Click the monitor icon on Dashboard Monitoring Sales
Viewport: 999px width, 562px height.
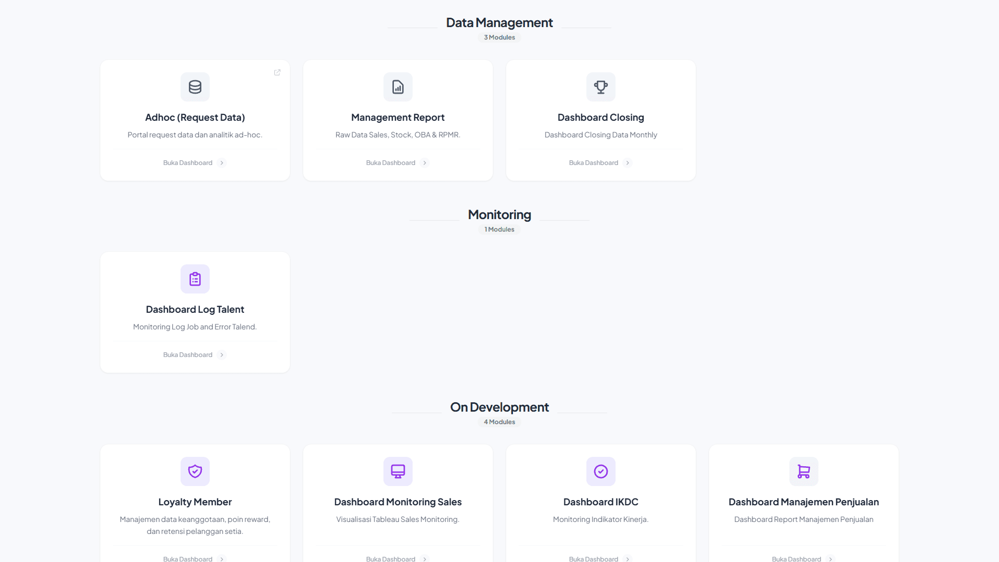pos(398,471)
